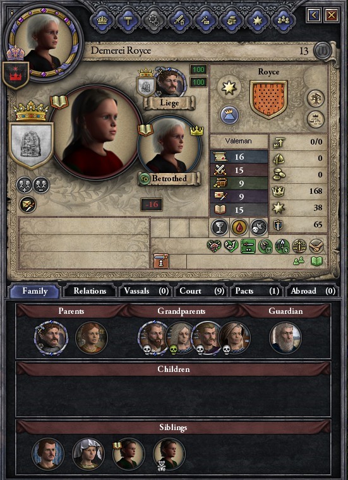Click the goblet society icon under attributes
The height and width of the screenshot is (480, 348).
point(220,227)
